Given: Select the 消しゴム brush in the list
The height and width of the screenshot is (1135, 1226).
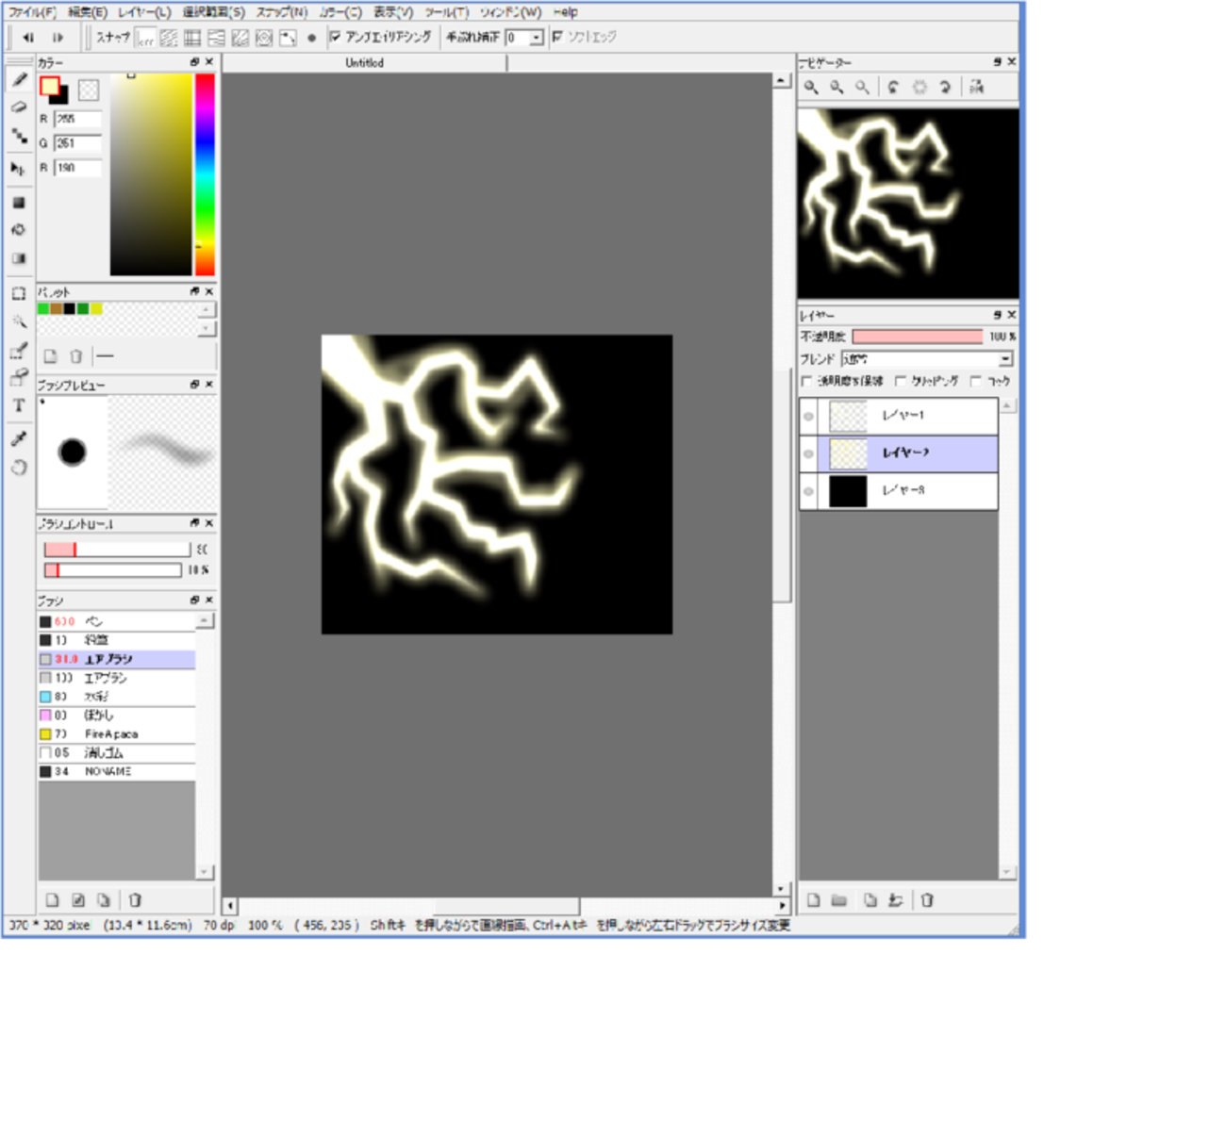Looking at the screenshot, I should (117, 753).
